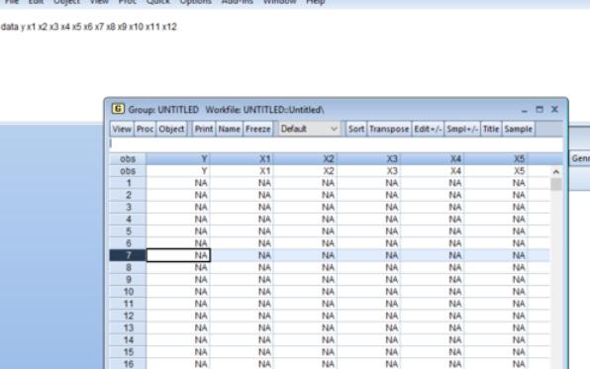Click the Sample button

pyautogui.click(x=518, y=129)
